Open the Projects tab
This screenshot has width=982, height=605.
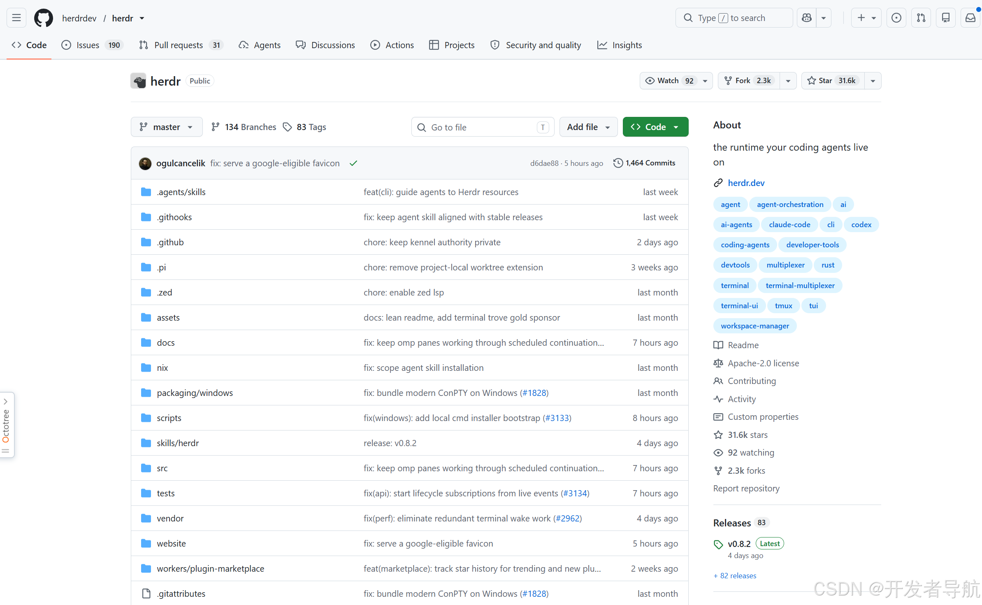point(452,45)
